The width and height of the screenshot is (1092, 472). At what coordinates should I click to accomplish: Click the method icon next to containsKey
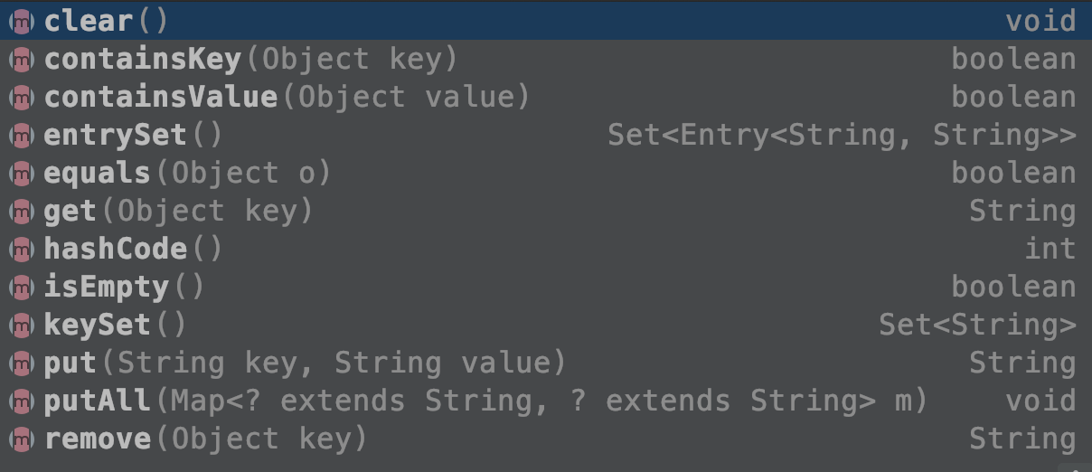point(21,59)
